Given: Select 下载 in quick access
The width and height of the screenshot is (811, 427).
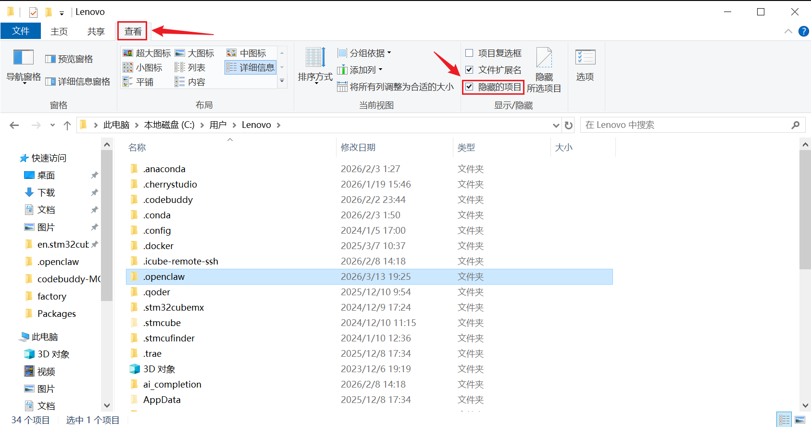Looking at the screenshot, I should coord(46,193).
